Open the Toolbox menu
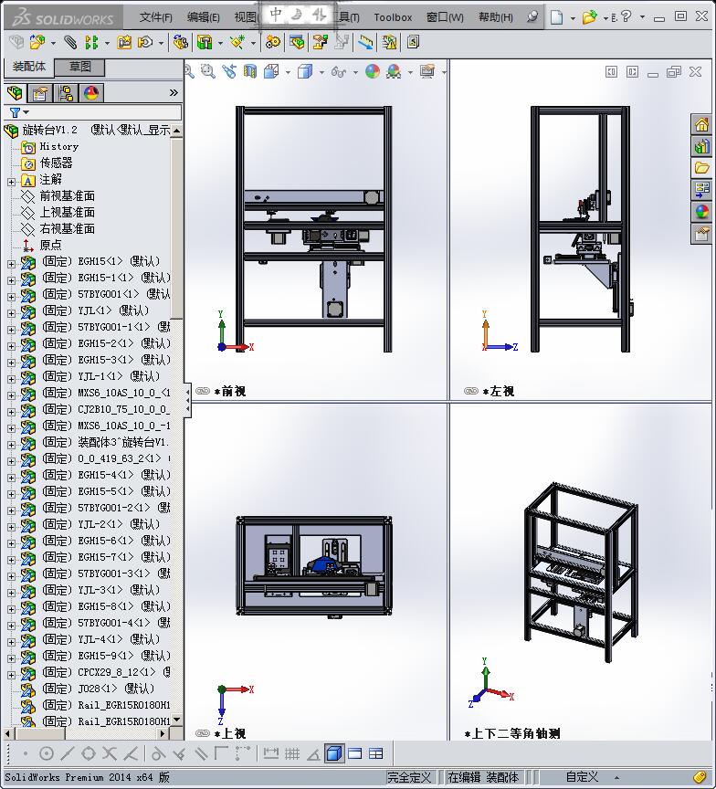This screenshot has height=789, width=716. [393, 17]
